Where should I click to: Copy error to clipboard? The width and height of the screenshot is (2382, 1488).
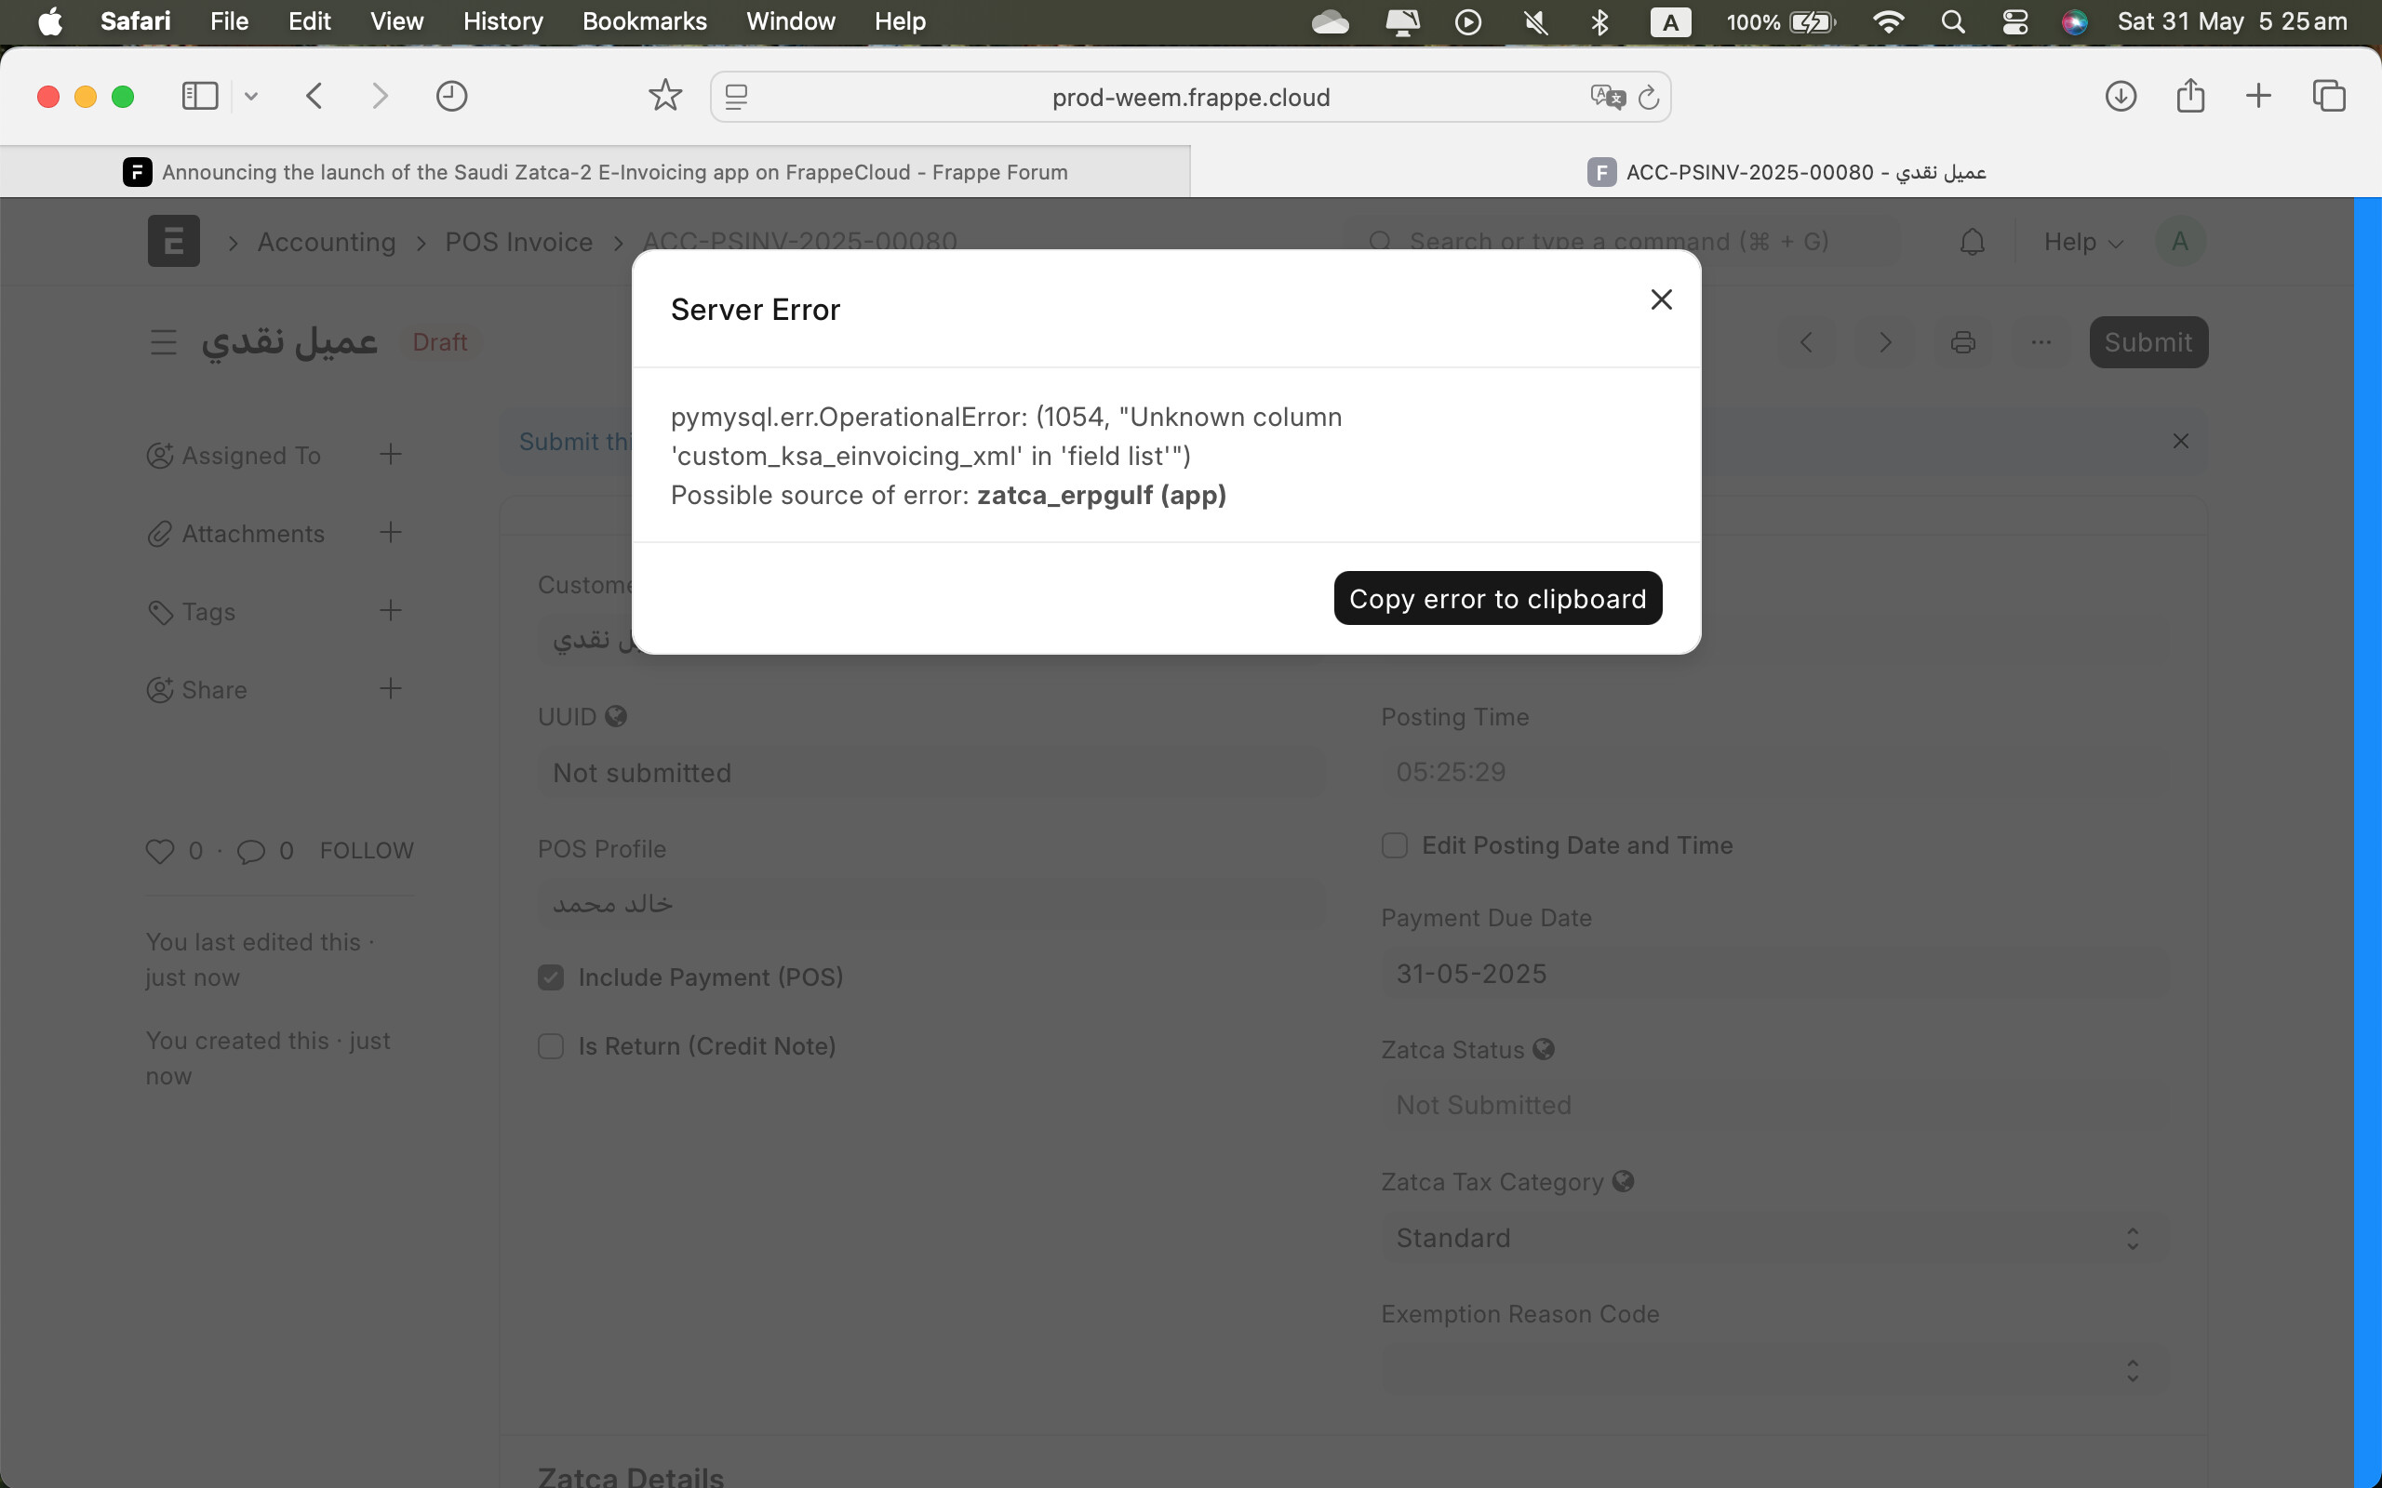1497,598
